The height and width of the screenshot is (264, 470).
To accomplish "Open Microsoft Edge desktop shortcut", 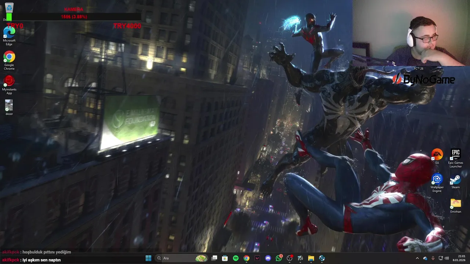I will (9, 36).
